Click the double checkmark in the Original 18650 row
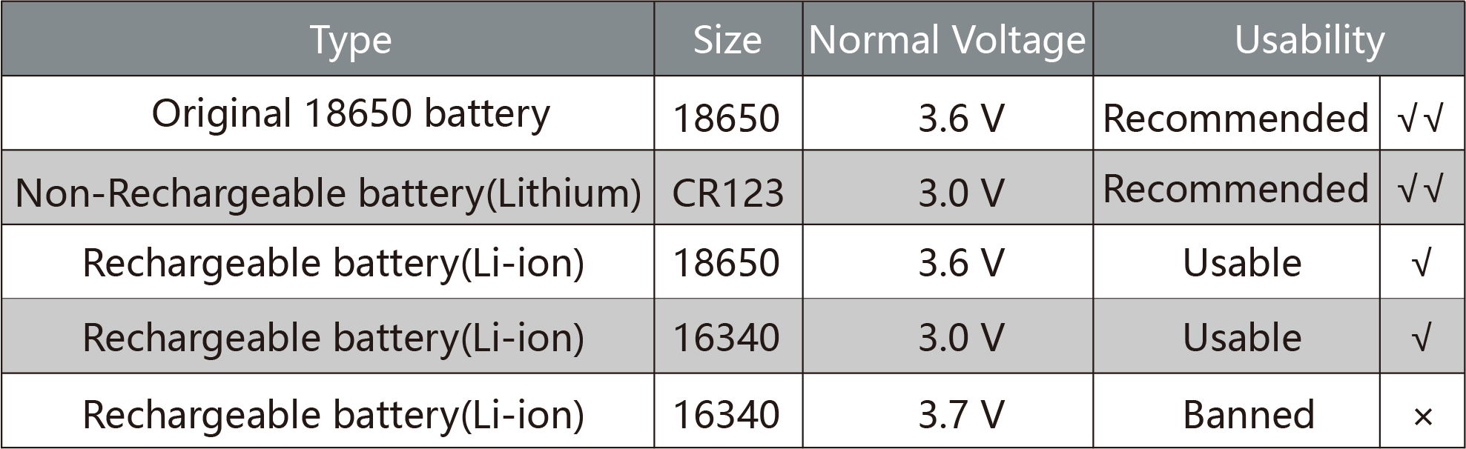Image resolution: width=1466 pixels, height=449 pixels. point(1420,117)
